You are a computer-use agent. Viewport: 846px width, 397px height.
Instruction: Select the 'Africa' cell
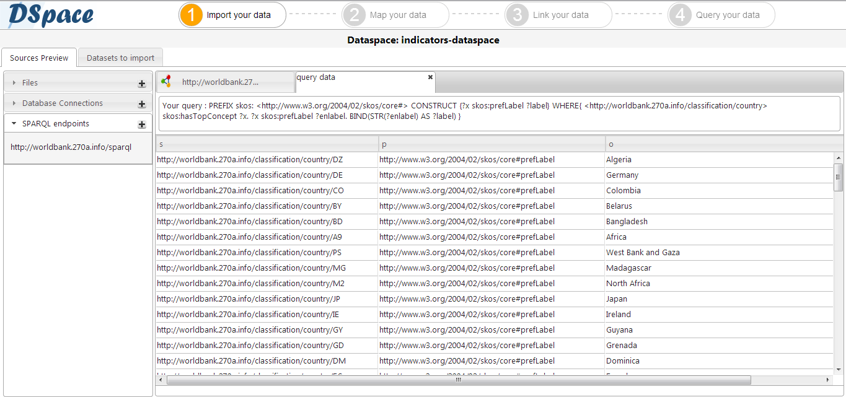(719, 237)
